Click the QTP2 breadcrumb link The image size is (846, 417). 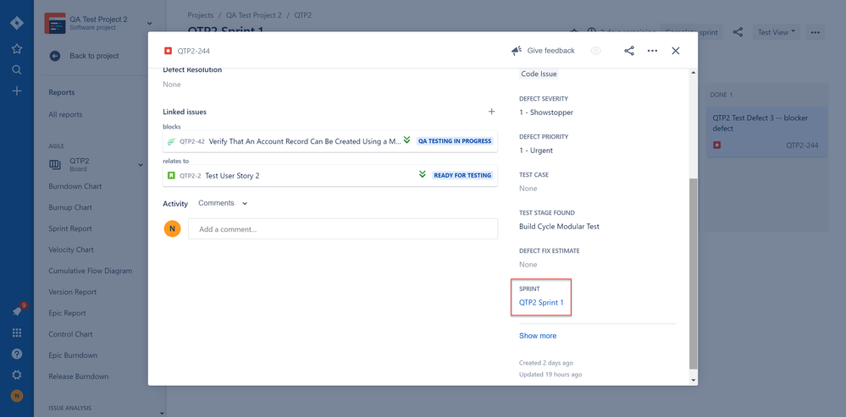pyautogui.click(x=302, y=15)
